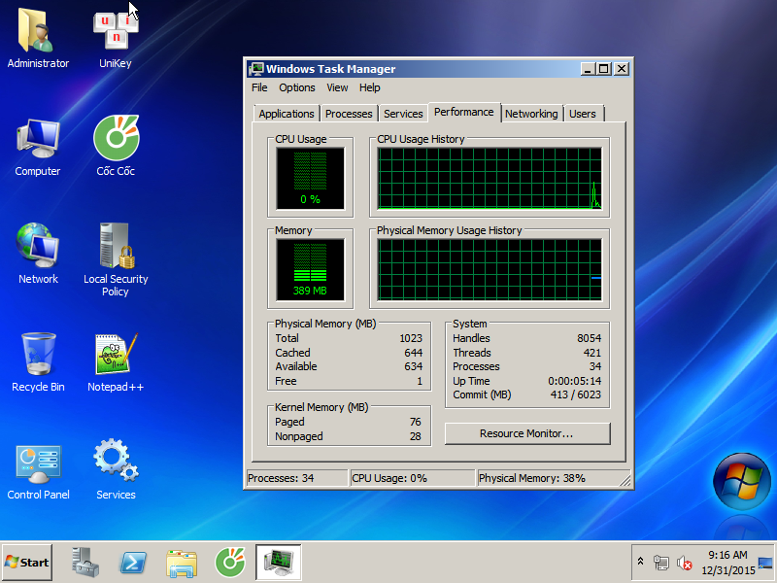Image resolution: width=777 pixels, height=583 pixels.
Task: Click the Show desktop tray icon
Action: tap(765, 563)
